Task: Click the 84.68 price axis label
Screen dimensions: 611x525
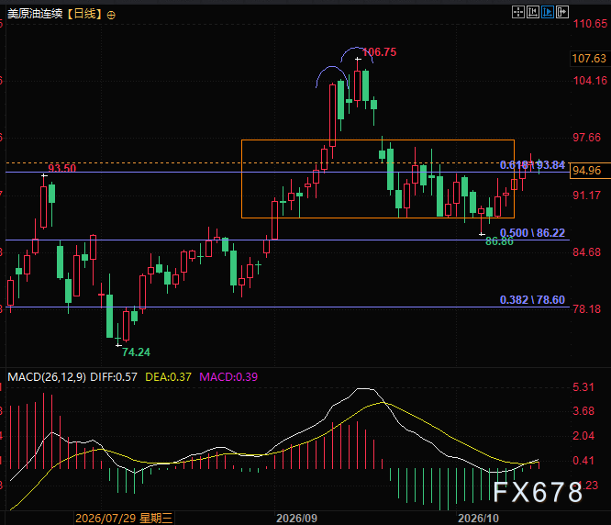Action: click(x=587, y=252)
